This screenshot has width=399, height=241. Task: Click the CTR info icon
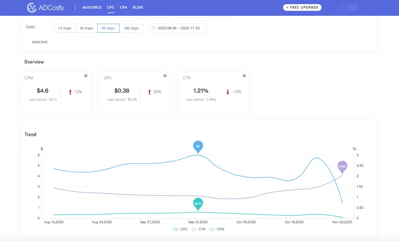click(x=244, y=75)
